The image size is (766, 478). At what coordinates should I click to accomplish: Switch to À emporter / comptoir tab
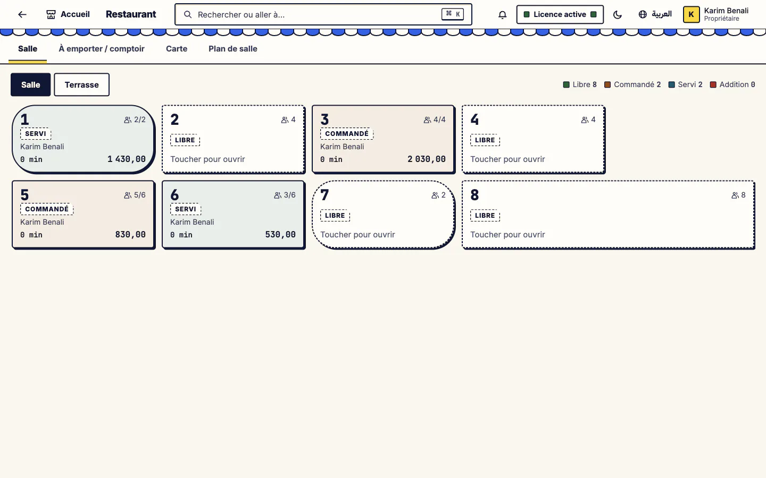coord(102,49)
